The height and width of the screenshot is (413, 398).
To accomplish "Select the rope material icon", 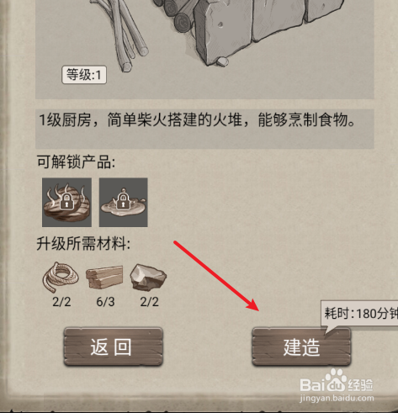I will click(x=61, y=277).
